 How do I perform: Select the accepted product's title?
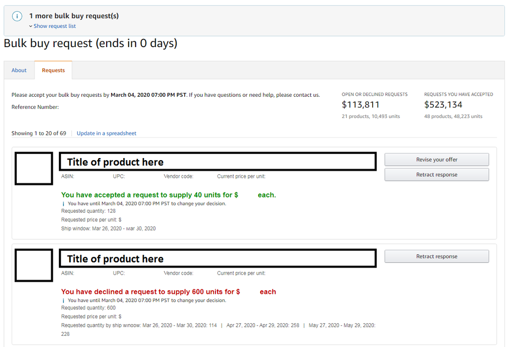coord(218,162)
